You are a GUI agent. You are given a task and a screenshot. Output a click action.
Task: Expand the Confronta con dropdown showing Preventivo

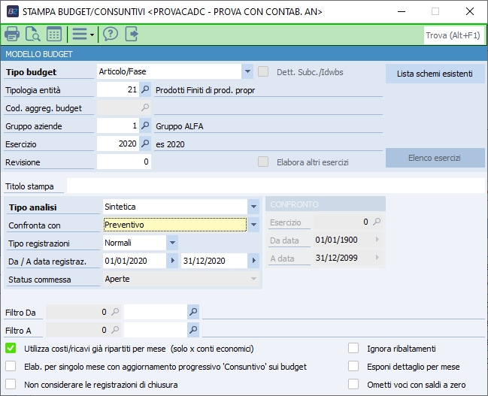[x=253, y=225]
